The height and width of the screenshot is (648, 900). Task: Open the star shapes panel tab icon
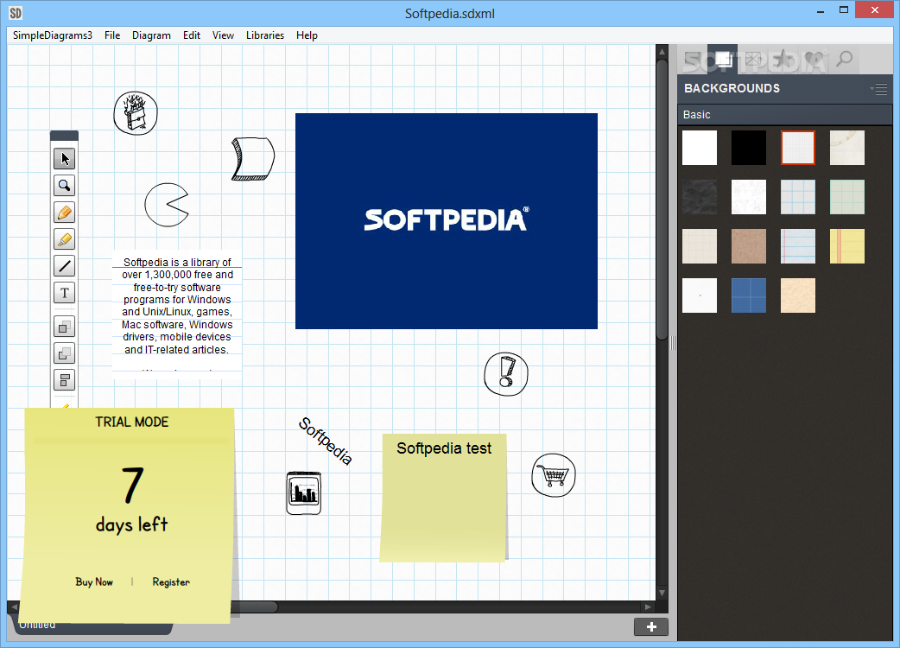point(783,59)
